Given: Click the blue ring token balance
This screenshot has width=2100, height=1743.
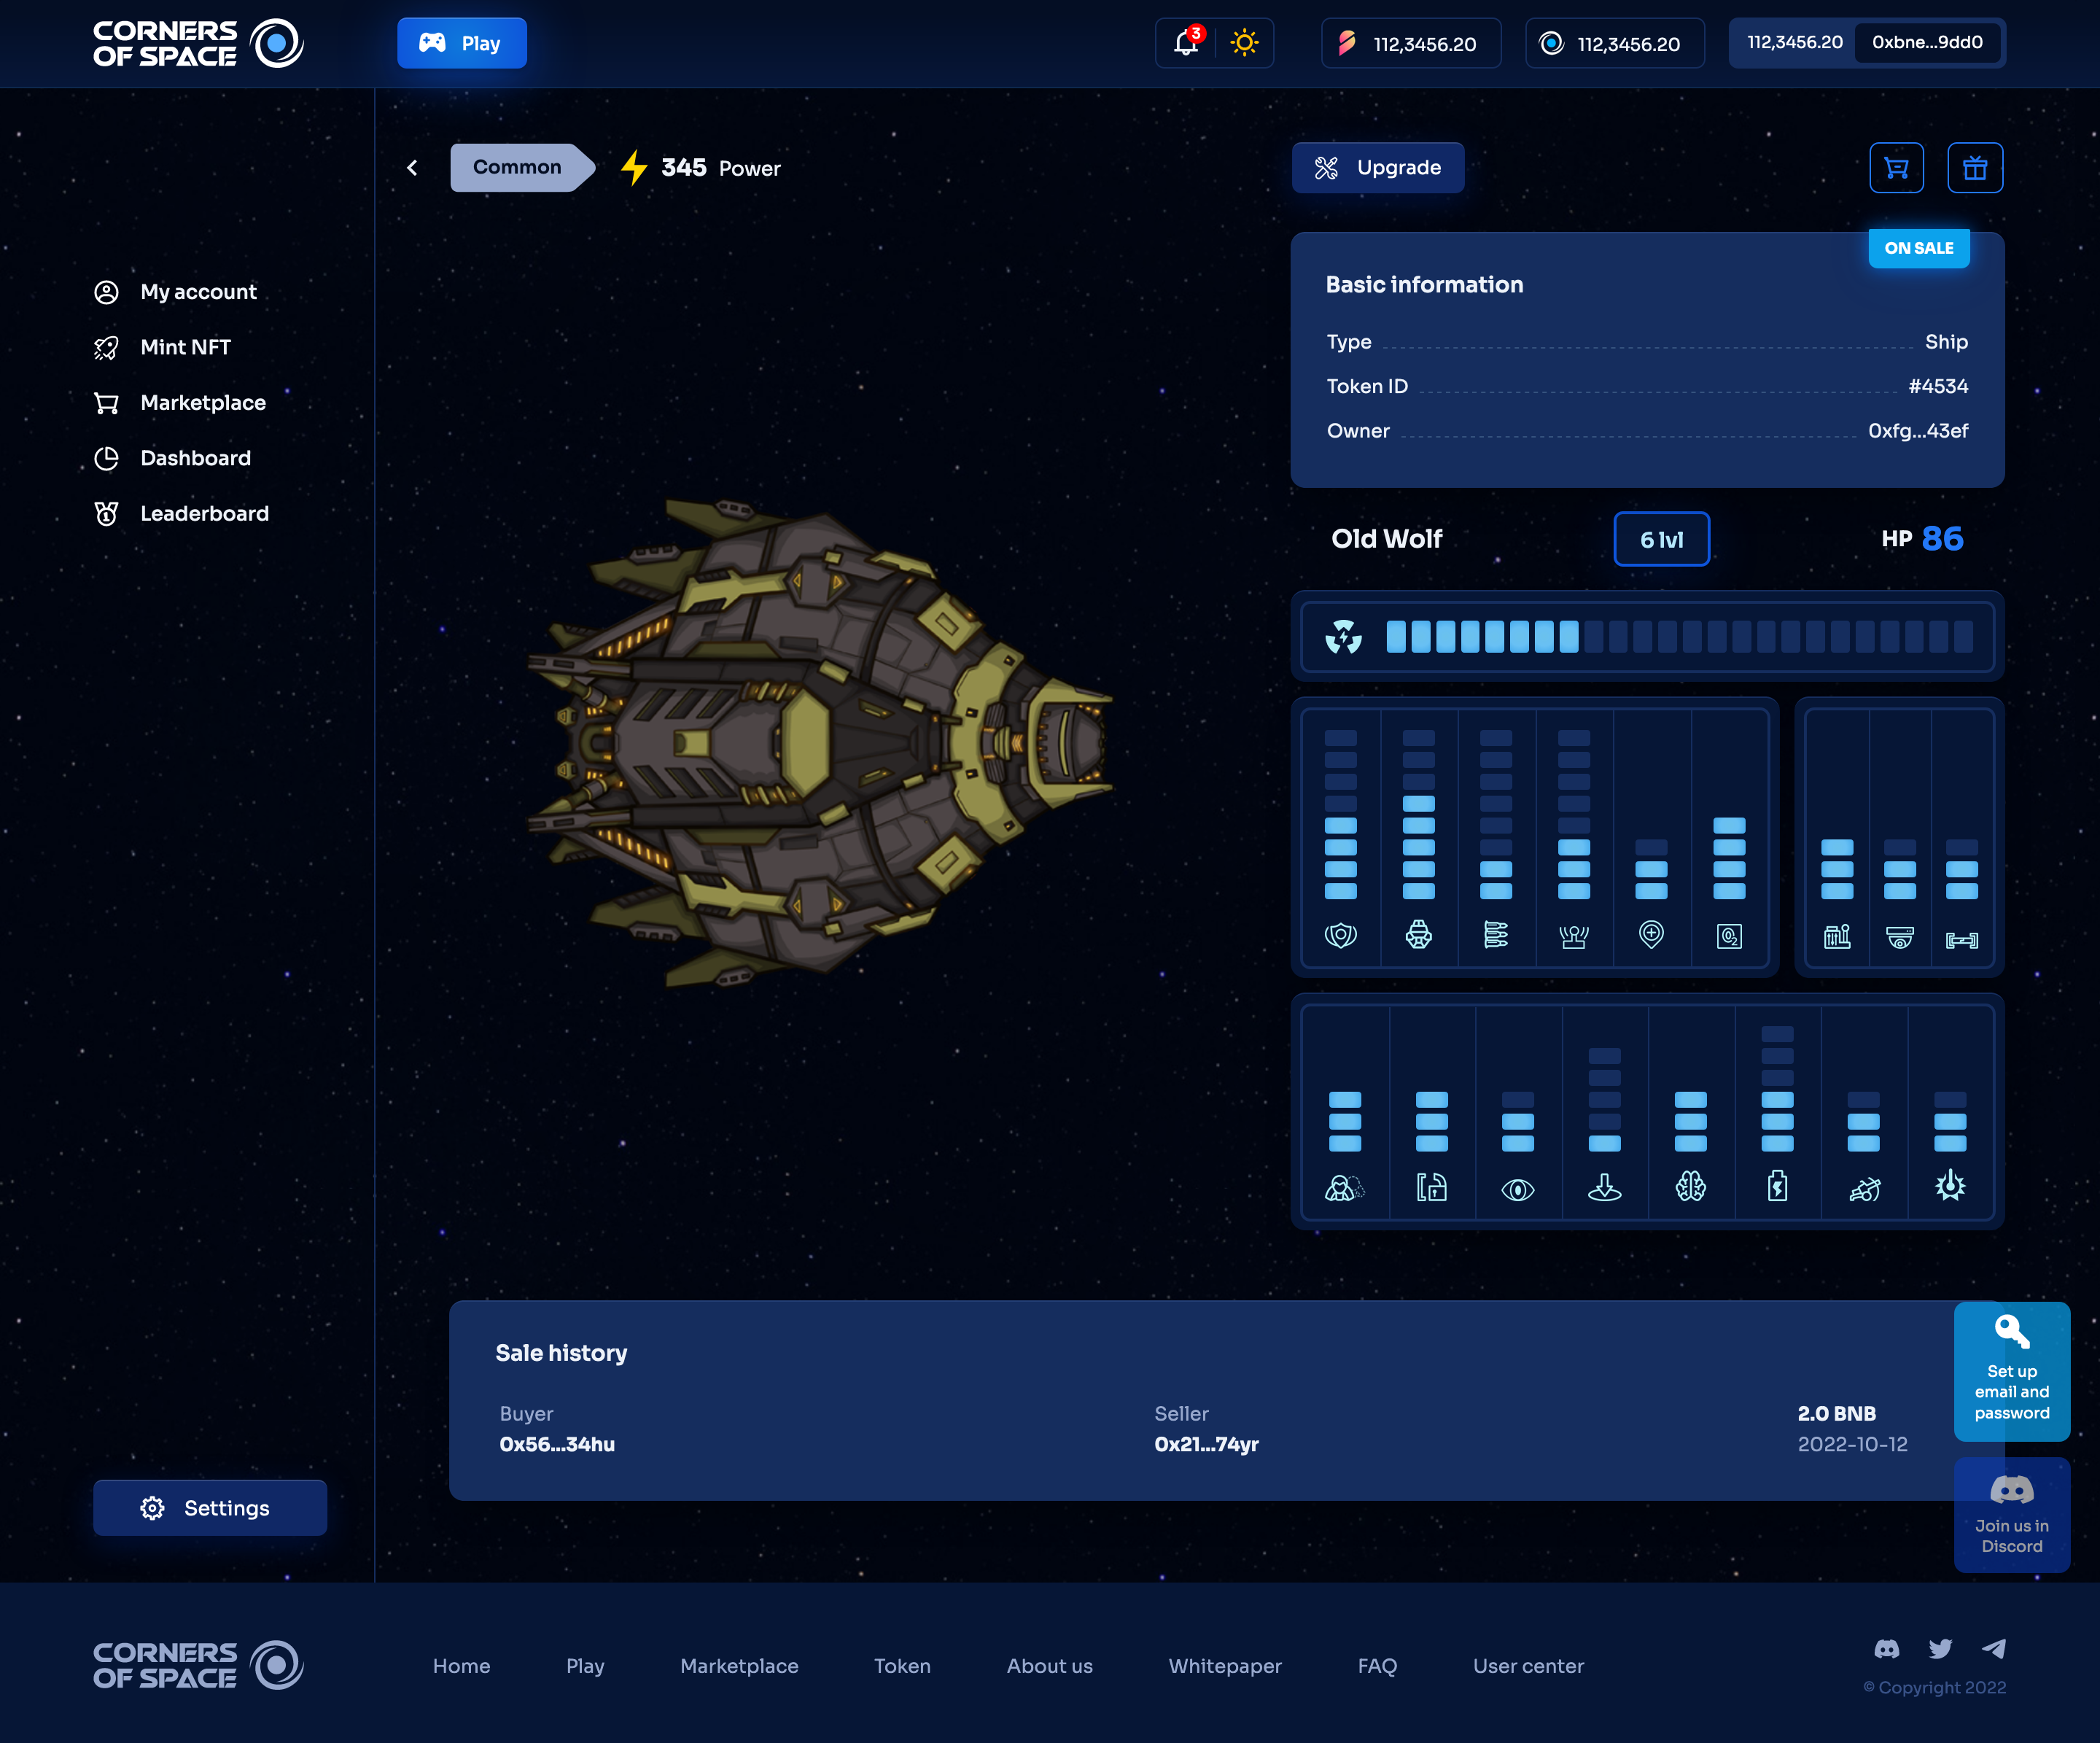Looking at the screenshot, I should (x=1615, y=43).
